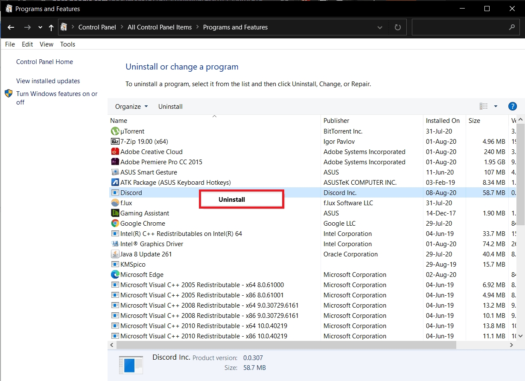The height and width of the screenshot is (381, 525).
Task: Open View installed updates link
Action: 48,81
